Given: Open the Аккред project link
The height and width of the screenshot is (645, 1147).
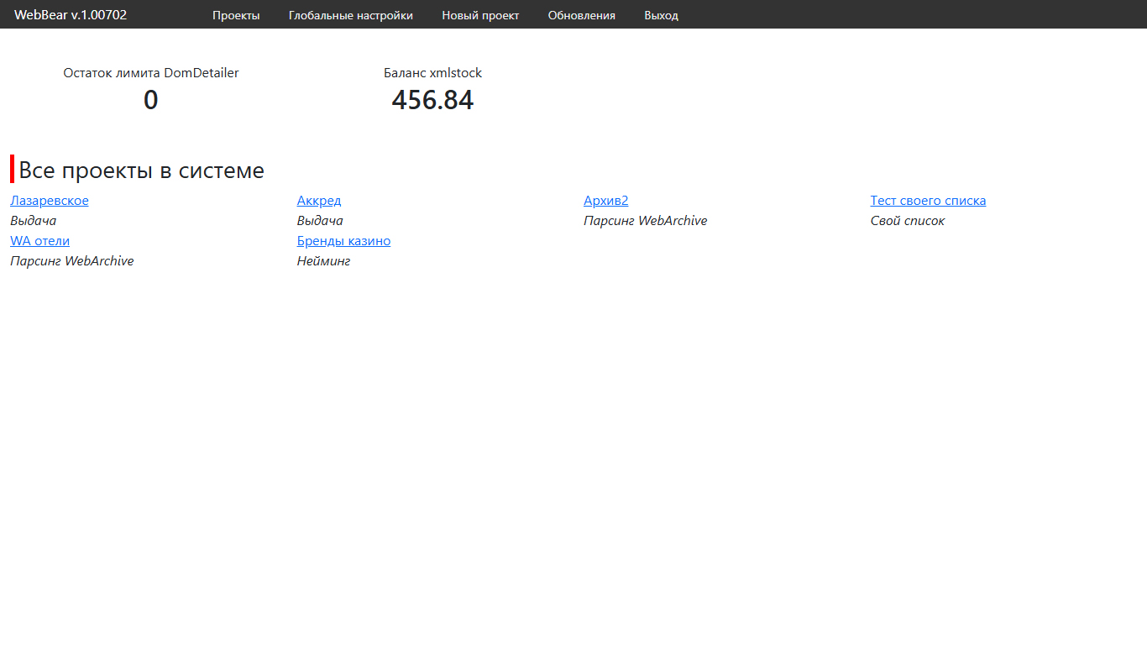Looking at the screenshot, I should 319,201.
